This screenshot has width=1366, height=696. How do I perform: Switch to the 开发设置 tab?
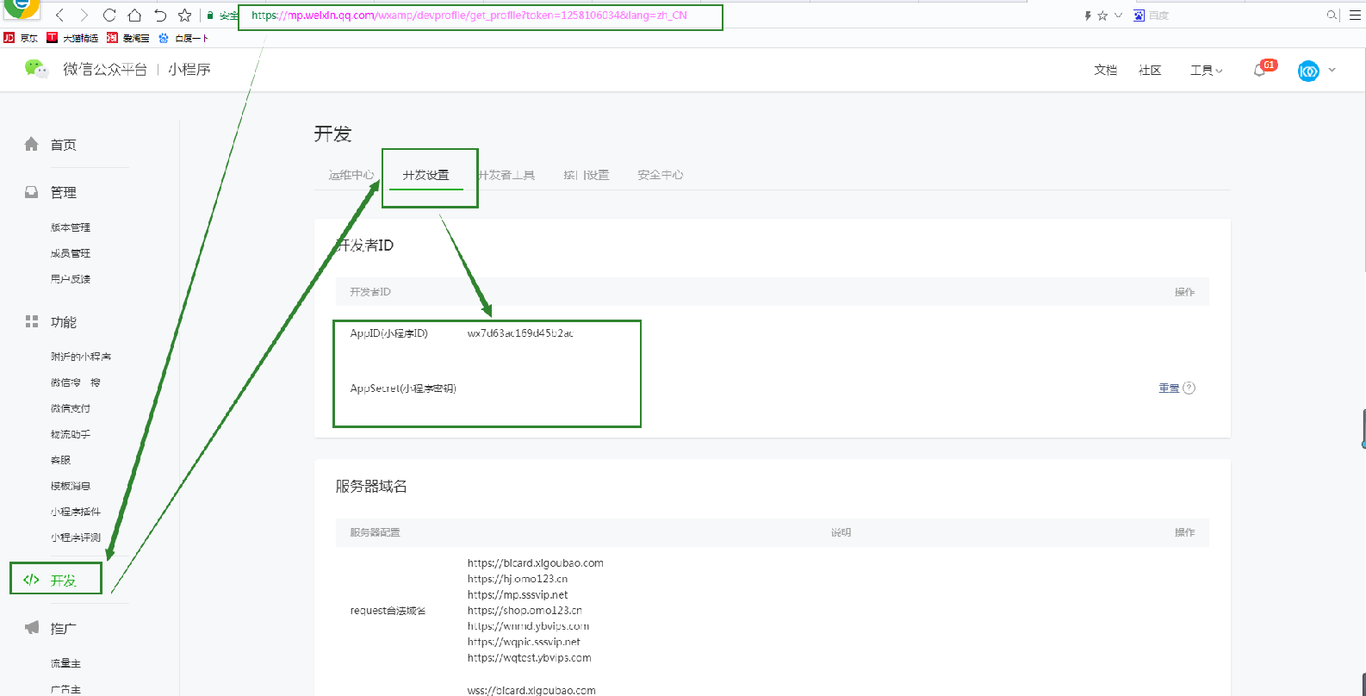pos(426,175)
